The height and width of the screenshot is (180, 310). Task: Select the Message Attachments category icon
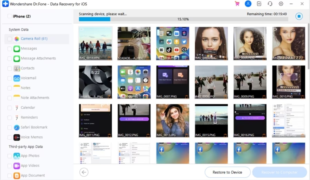click(x=17, y=58)
